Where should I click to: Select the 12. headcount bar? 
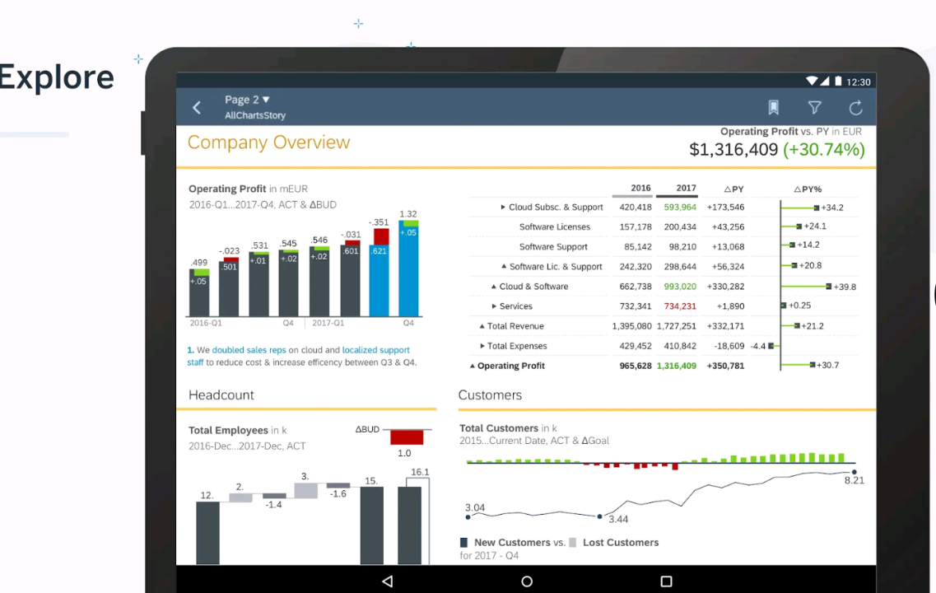pyautogui.click(x=207, y=533)
